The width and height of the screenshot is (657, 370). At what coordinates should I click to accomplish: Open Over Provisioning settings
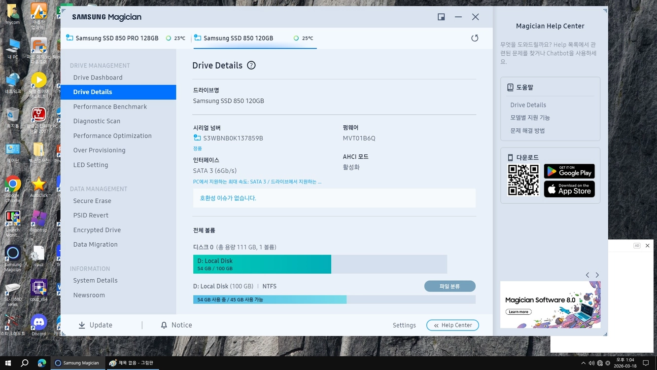pos(99,150)
